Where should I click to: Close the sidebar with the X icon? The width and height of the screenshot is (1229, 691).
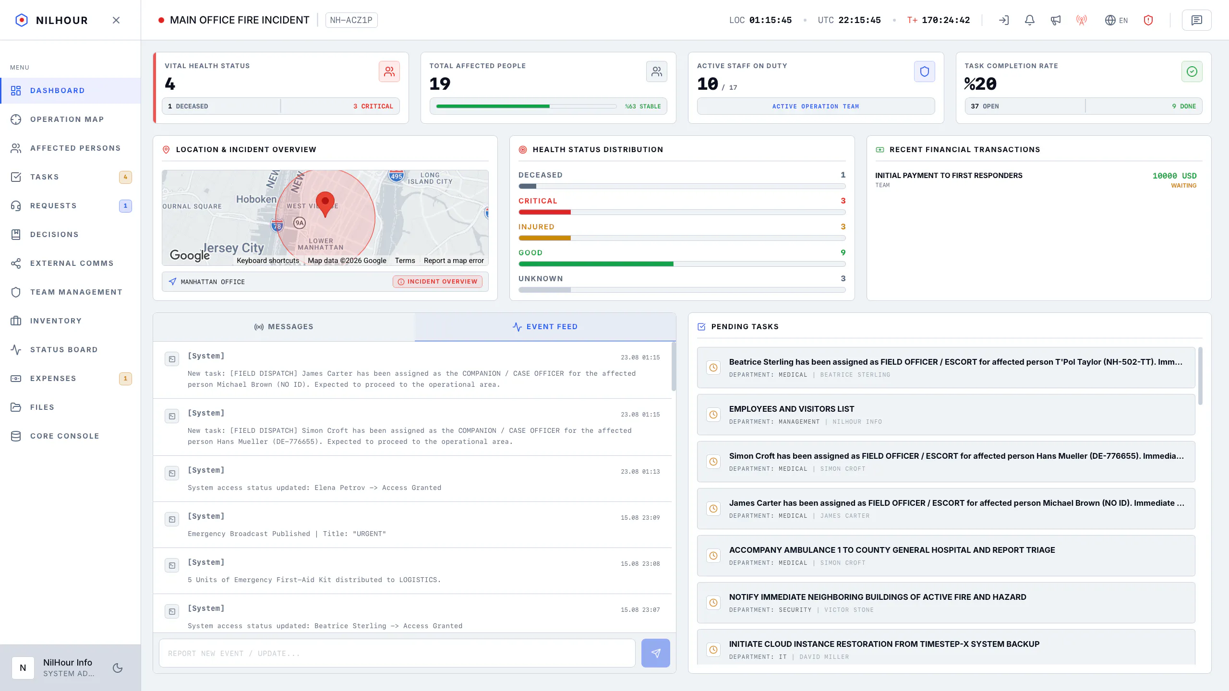[116, 20]
